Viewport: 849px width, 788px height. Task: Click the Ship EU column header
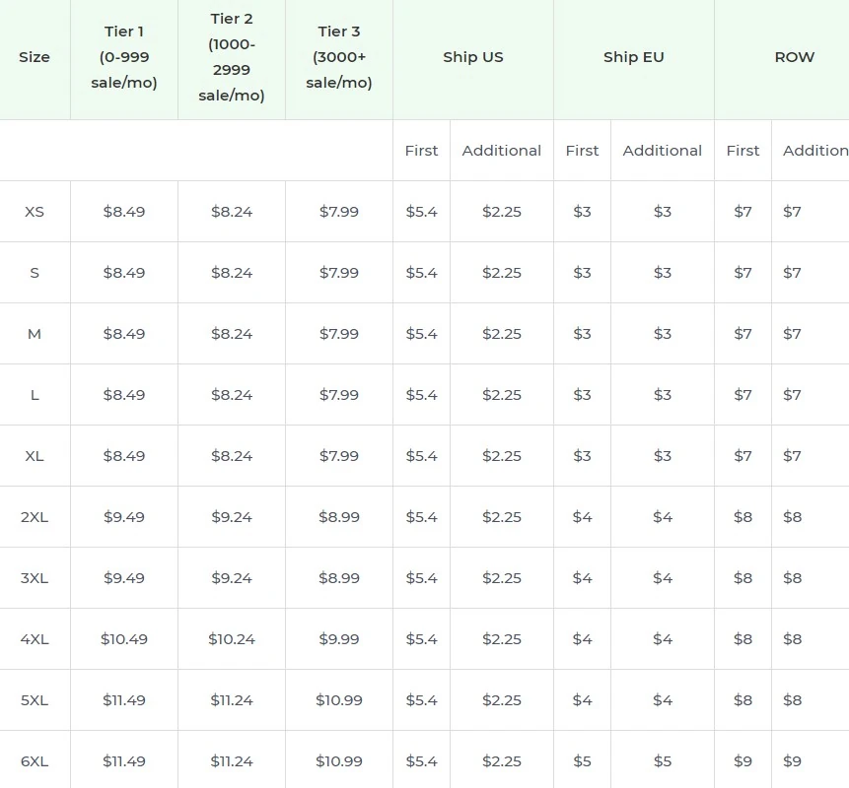634,57
